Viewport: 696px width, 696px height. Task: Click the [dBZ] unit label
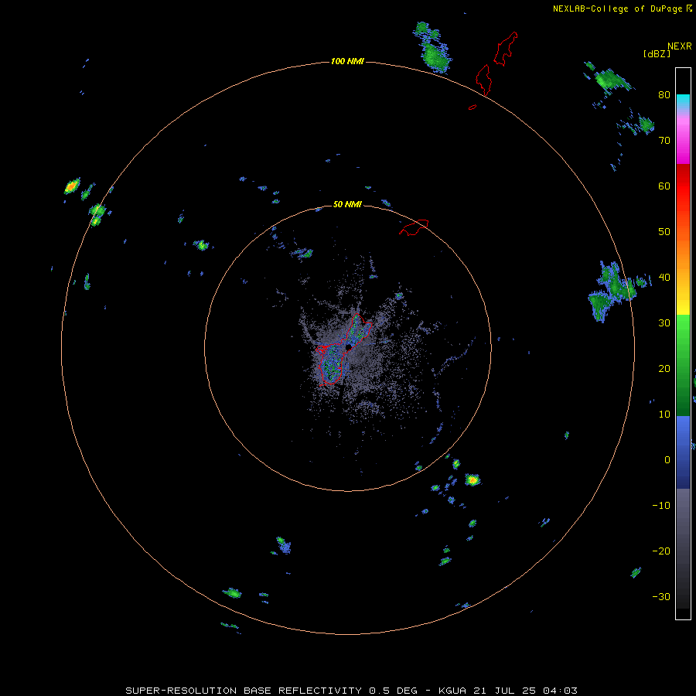(657, 54)
